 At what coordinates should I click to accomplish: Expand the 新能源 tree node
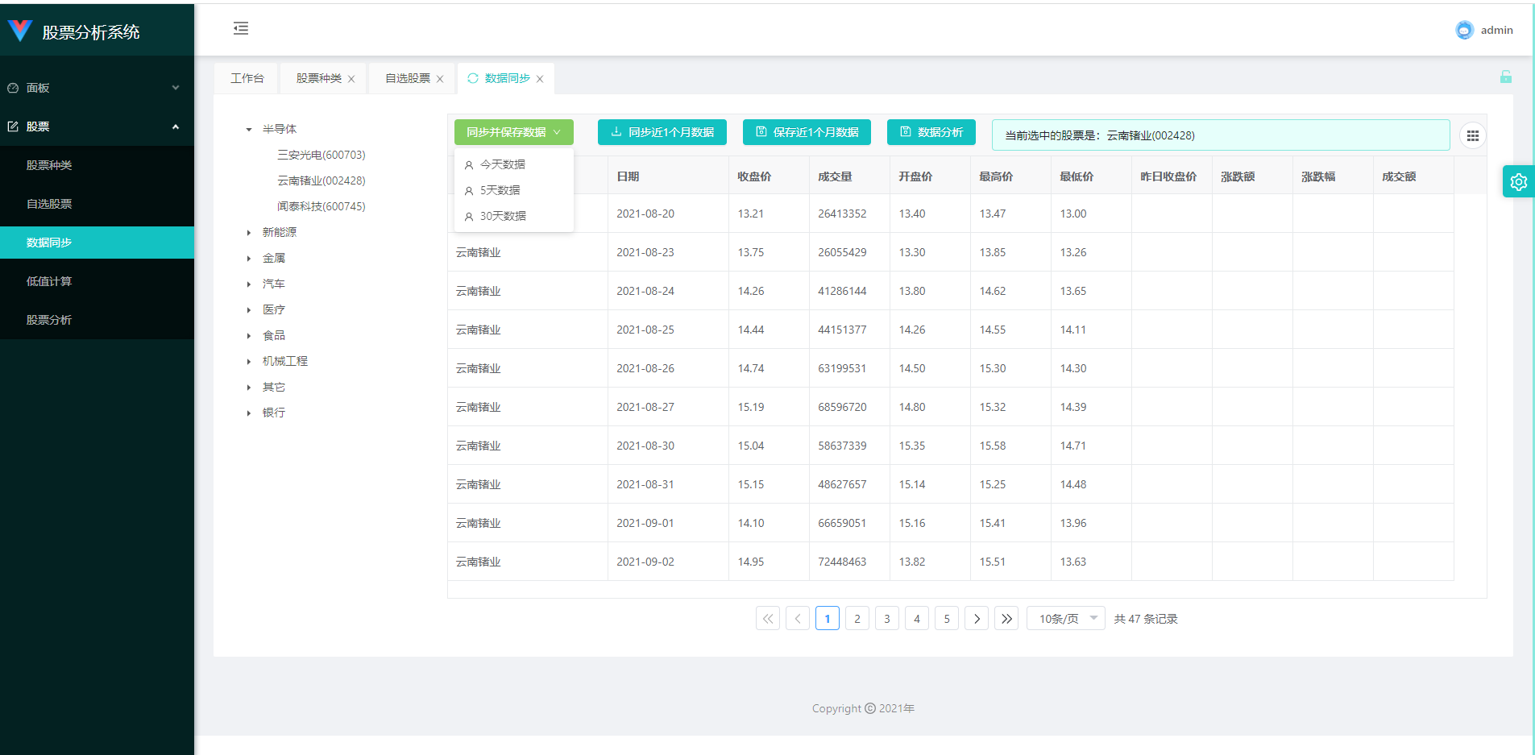click(x=249, y=233)
